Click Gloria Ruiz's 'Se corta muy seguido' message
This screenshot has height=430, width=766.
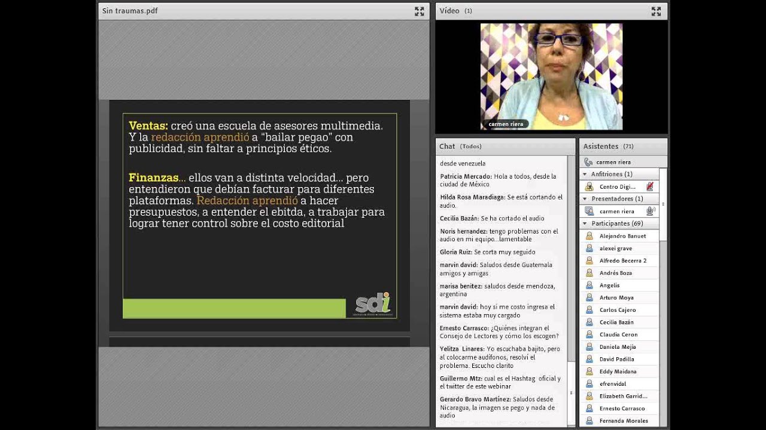pyautogui.click(x=487, y=252)
